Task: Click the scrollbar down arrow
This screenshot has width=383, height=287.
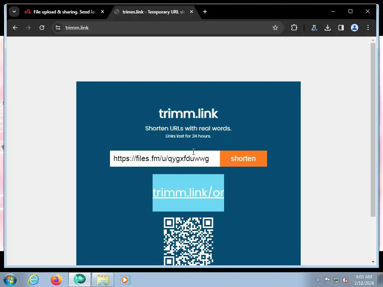Action: click(x=373, y=262)
